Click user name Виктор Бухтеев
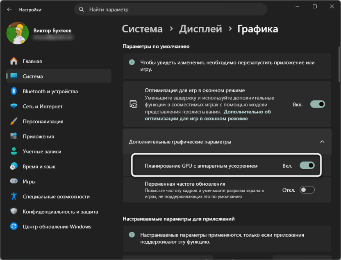341x260 pixels. [52, 30]
